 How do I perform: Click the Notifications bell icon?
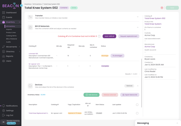pyautogui.click(x=4, y=106)
